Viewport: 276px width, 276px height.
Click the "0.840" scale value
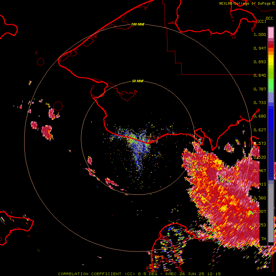point(260,75)
